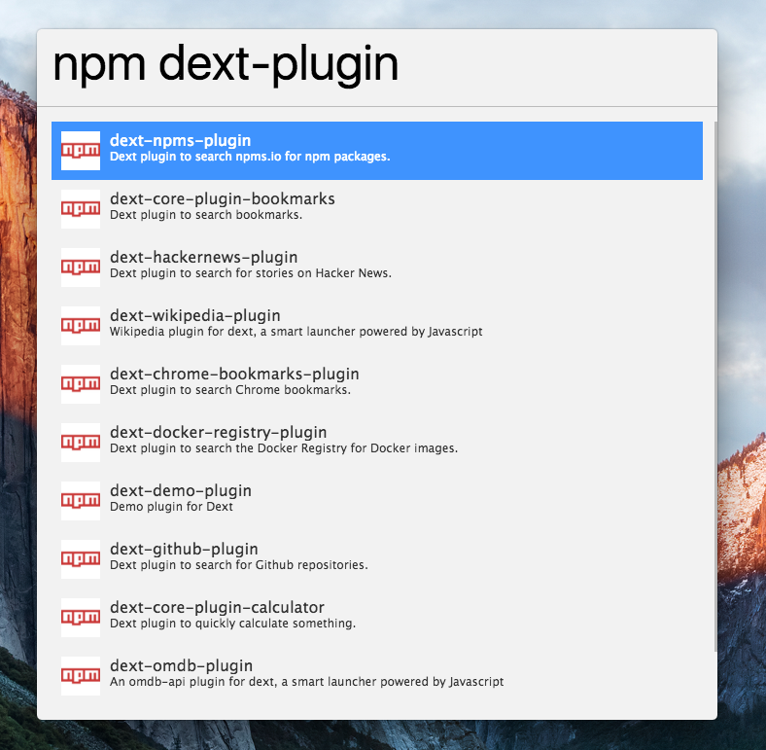
Task: Click the npm icon beside dext-npms-plugin
Action: [x=81, y=151]
